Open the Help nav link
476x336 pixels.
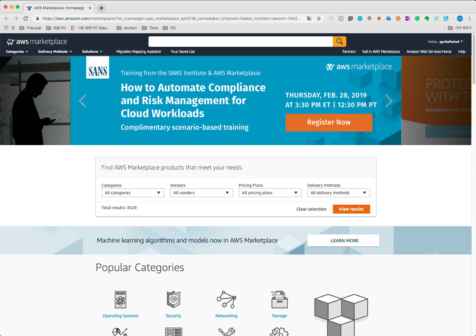[462, 52]
